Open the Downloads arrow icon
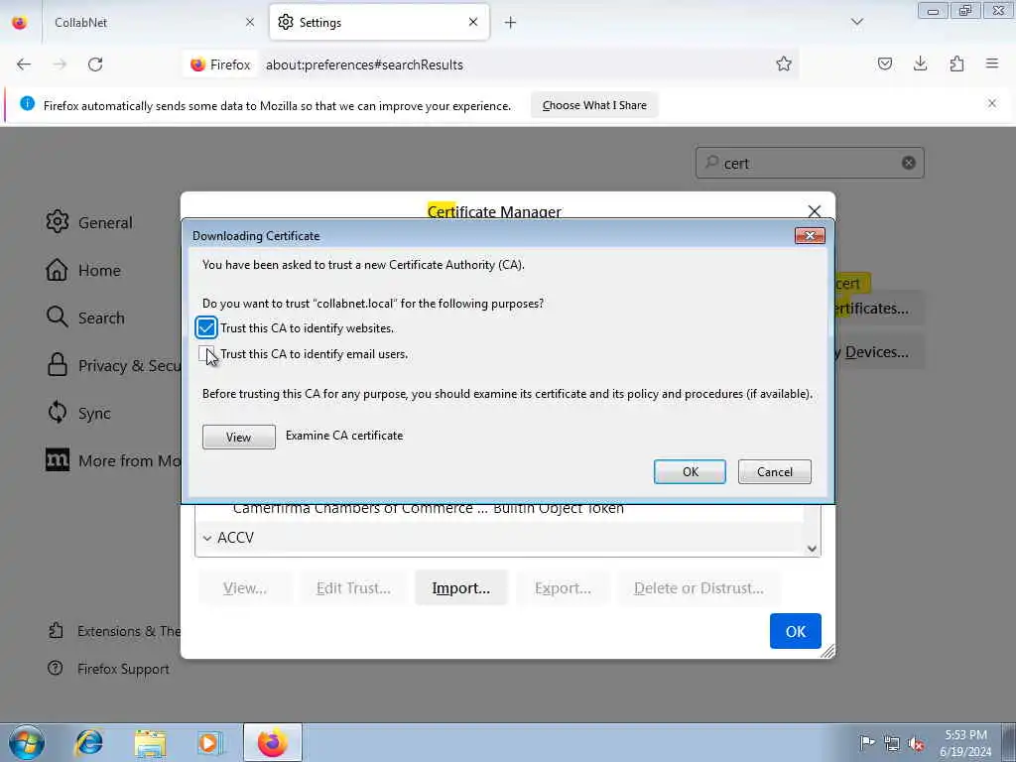Viewport: 1016px width, 762px height. 920,63
